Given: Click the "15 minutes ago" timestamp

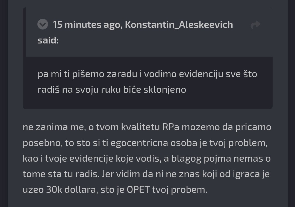Looking at the screenshot, I should 87,25.
